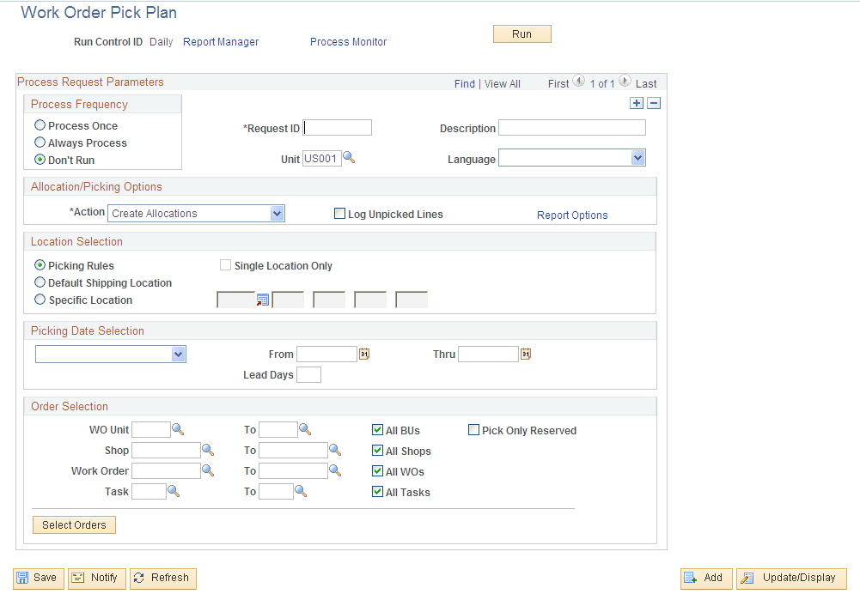Screen dimensions: 860x594
Task: Open the Report Options link
Action: tap(571, 215)
